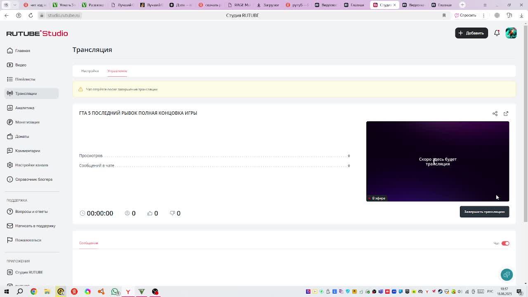This screenshot has height=297, width=528.
Task: Open the user profile avatar
Action: pos(511,33)
